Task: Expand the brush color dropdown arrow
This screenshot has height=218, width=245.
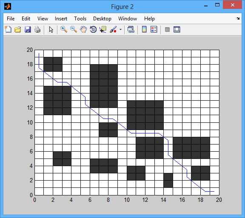Action: pos(120,29)
